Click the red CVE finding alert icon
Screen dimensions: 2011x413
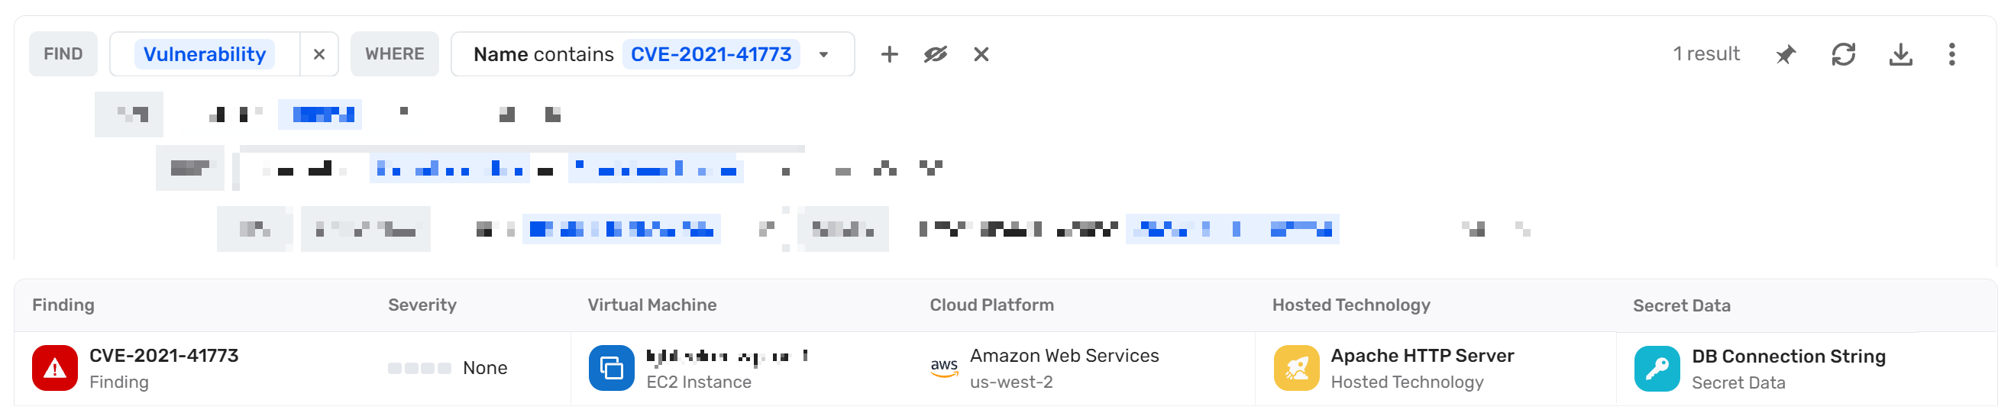55,368
